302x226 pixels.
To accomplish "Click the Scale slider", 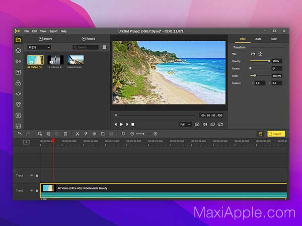I will tap(260, 75).
